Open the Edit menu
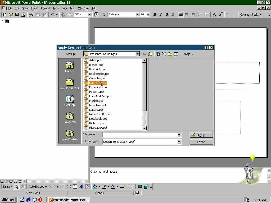The image size is (271, 203). pyautogui.click(x=17, y=8)
